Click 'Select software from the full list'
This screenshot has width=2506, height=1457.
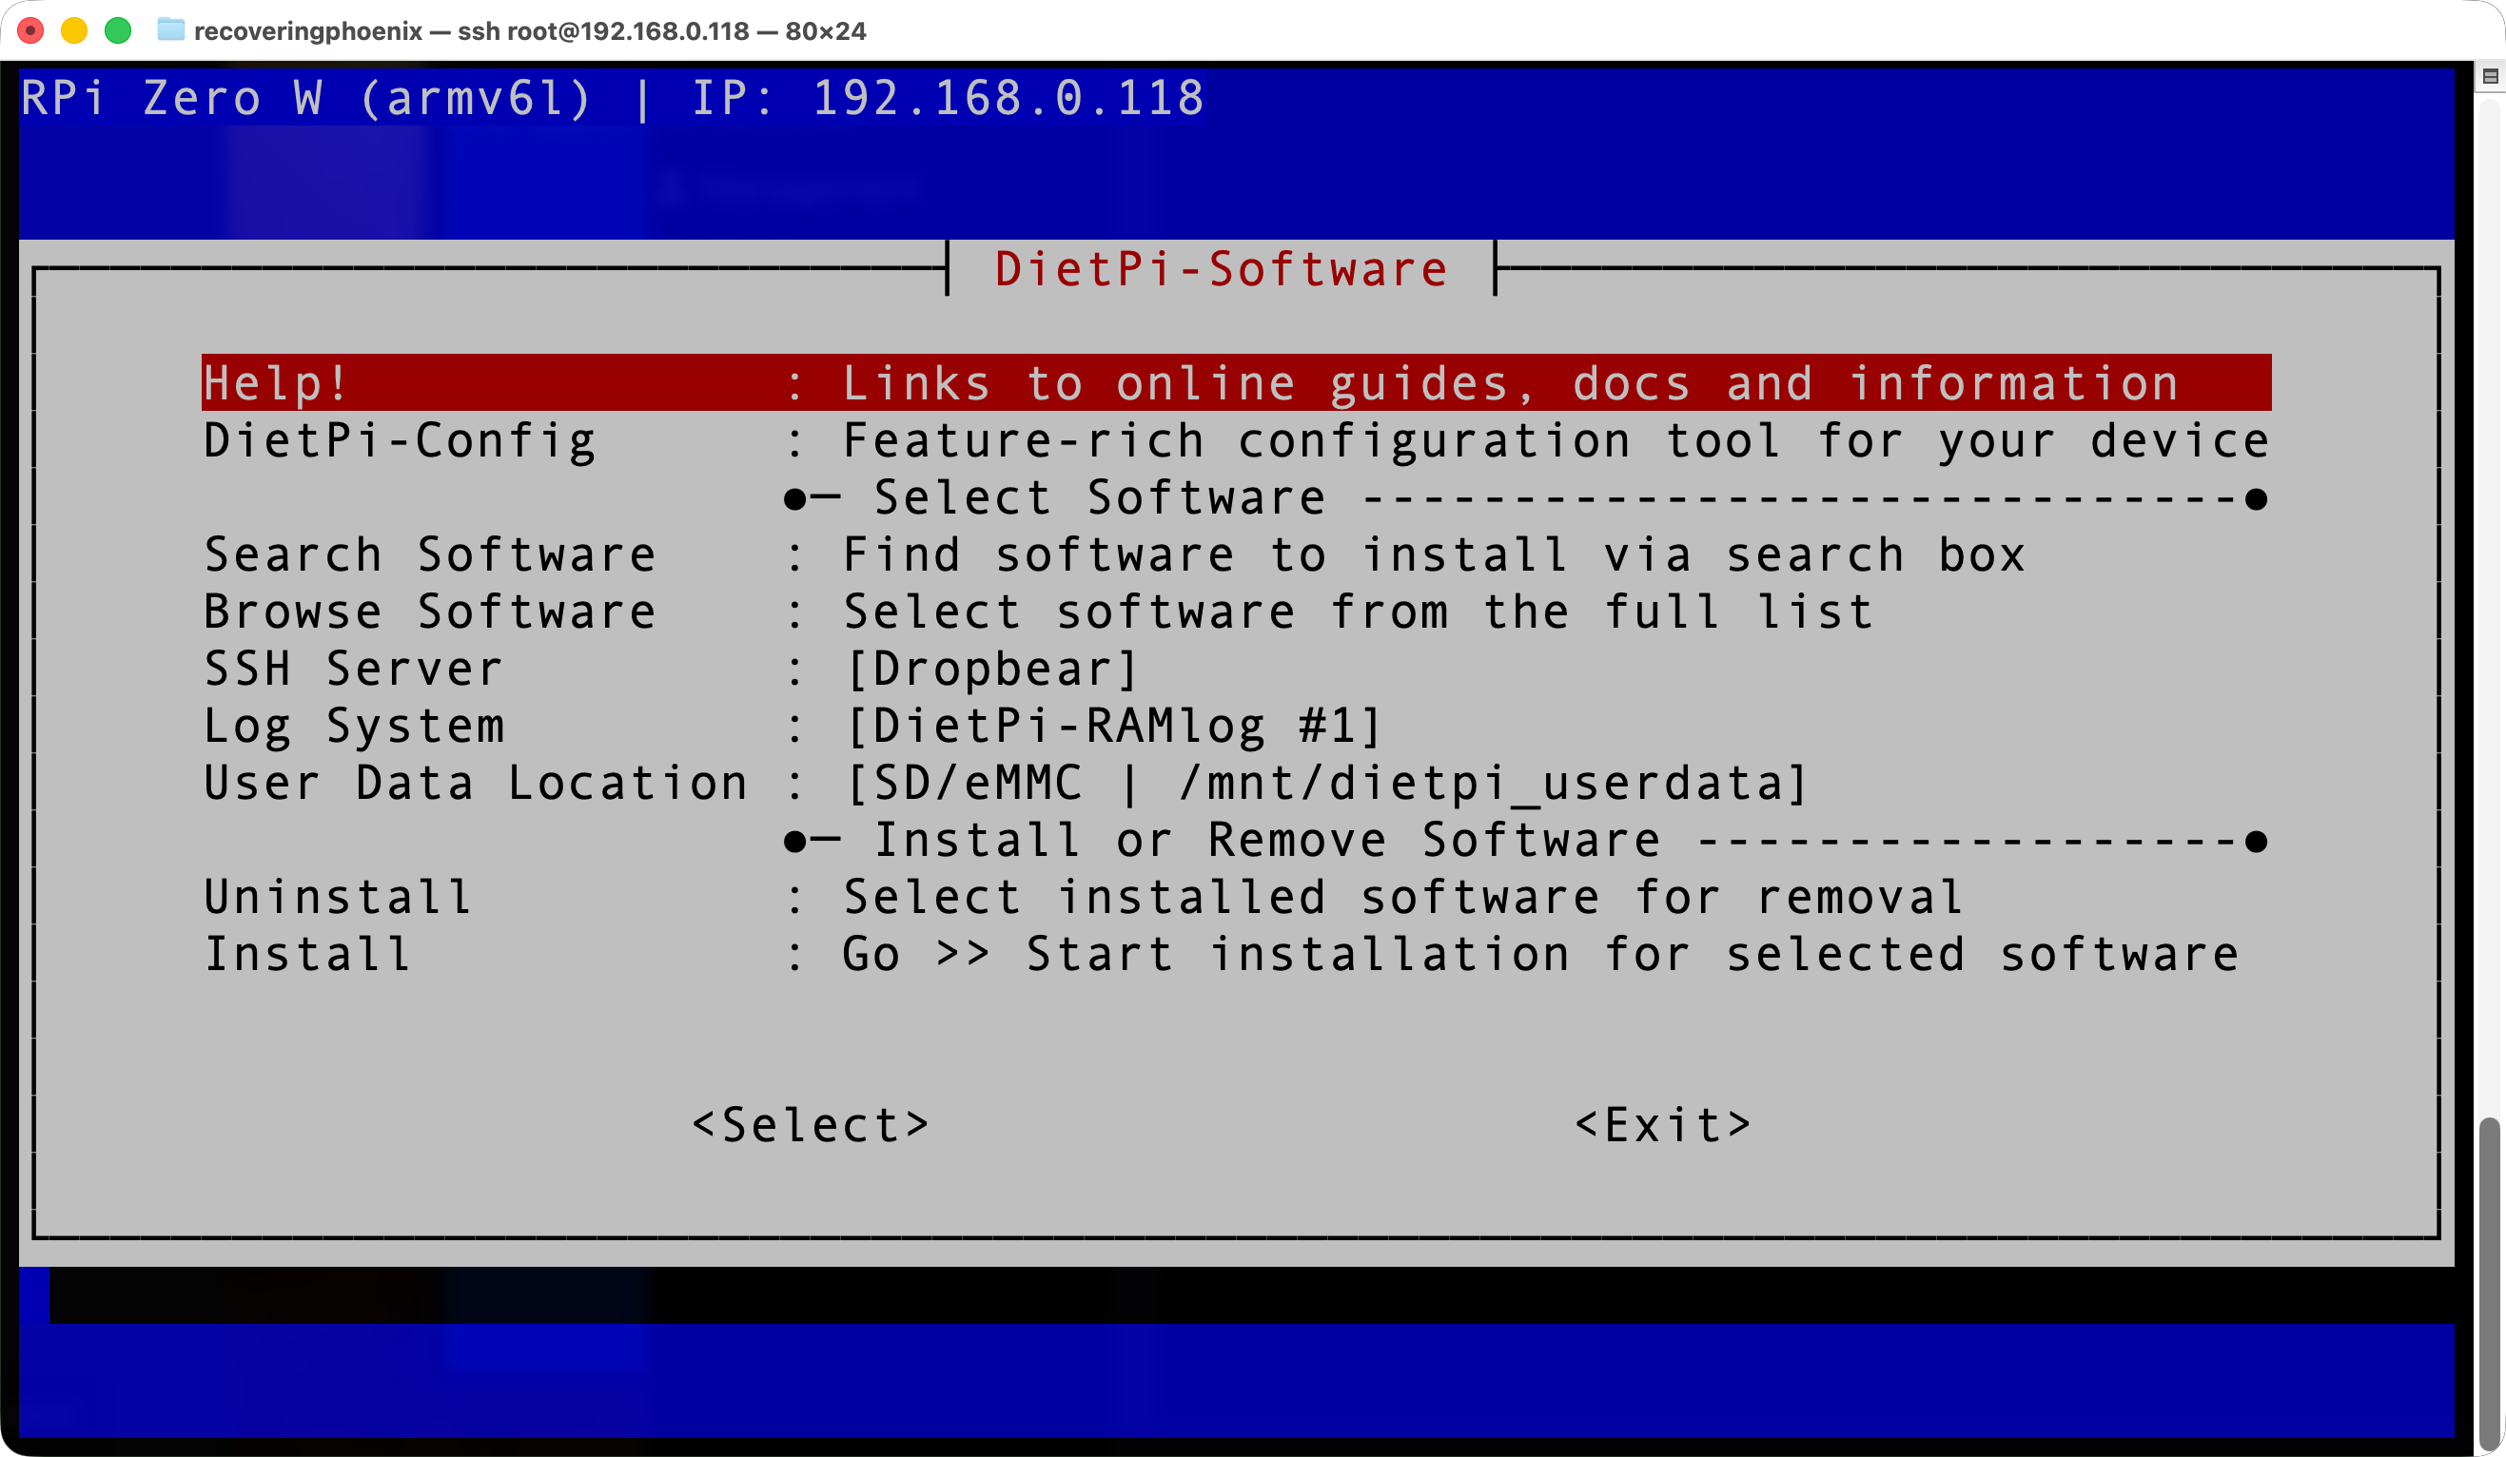point(1359,612)
